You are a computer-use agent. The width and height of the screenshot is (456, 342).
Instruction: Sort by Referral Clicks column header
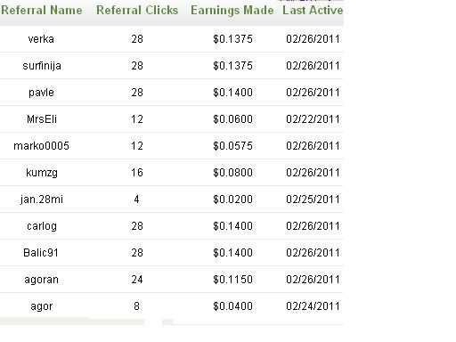(137, 11)
